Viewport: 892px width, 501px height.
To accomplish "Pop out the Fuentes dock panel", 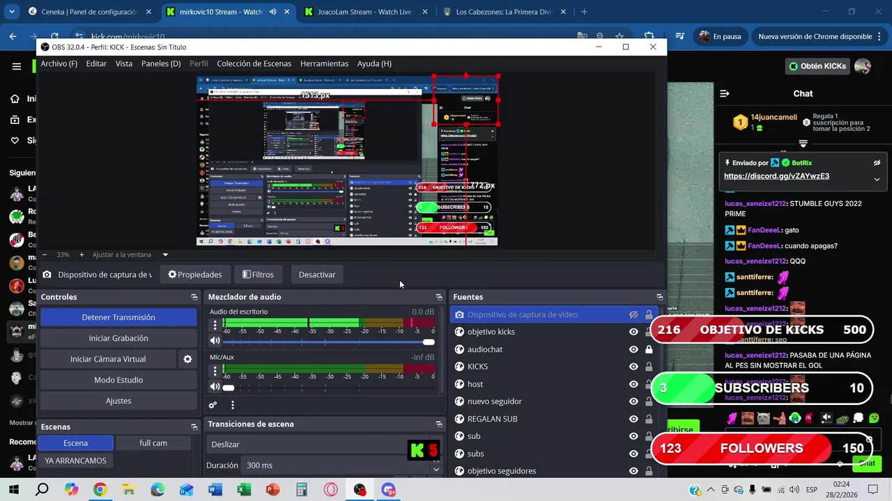I will [659, 297].
